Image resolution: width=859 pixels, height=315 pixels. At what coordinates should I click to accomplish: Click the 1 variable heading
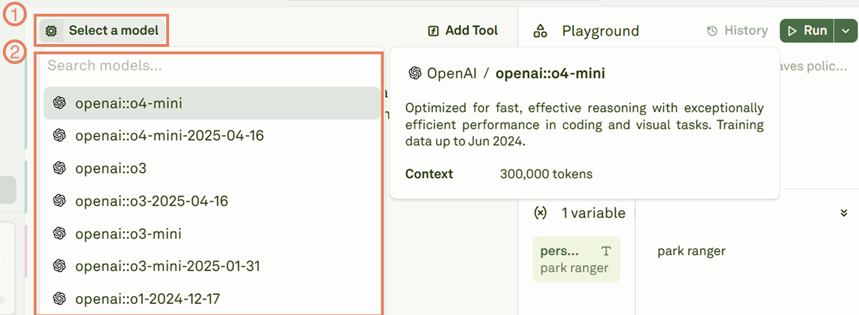pos(593,213)
